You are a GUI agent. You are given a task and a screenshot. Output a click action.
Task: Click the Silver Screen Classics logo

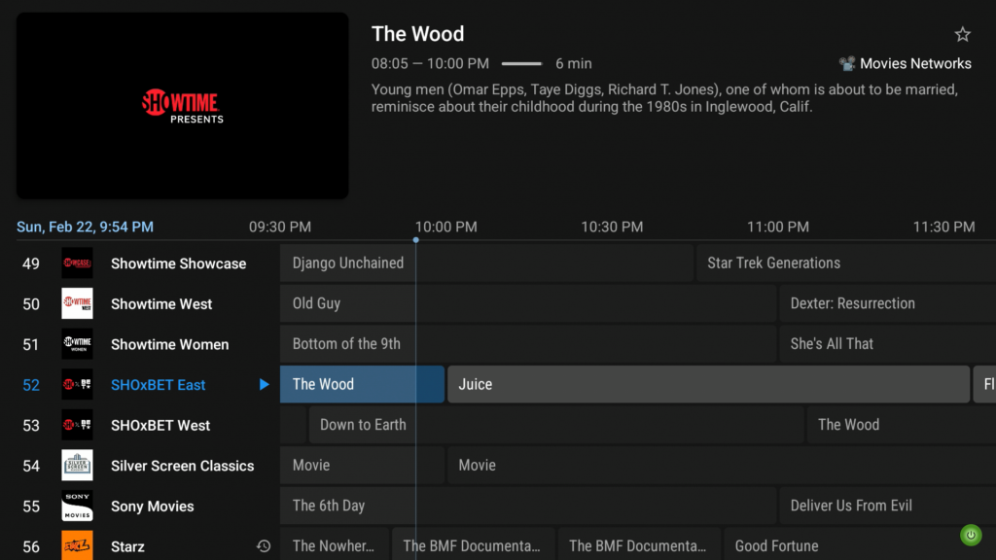77,466
